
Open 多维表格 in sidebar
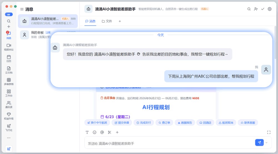pos(9,82)
